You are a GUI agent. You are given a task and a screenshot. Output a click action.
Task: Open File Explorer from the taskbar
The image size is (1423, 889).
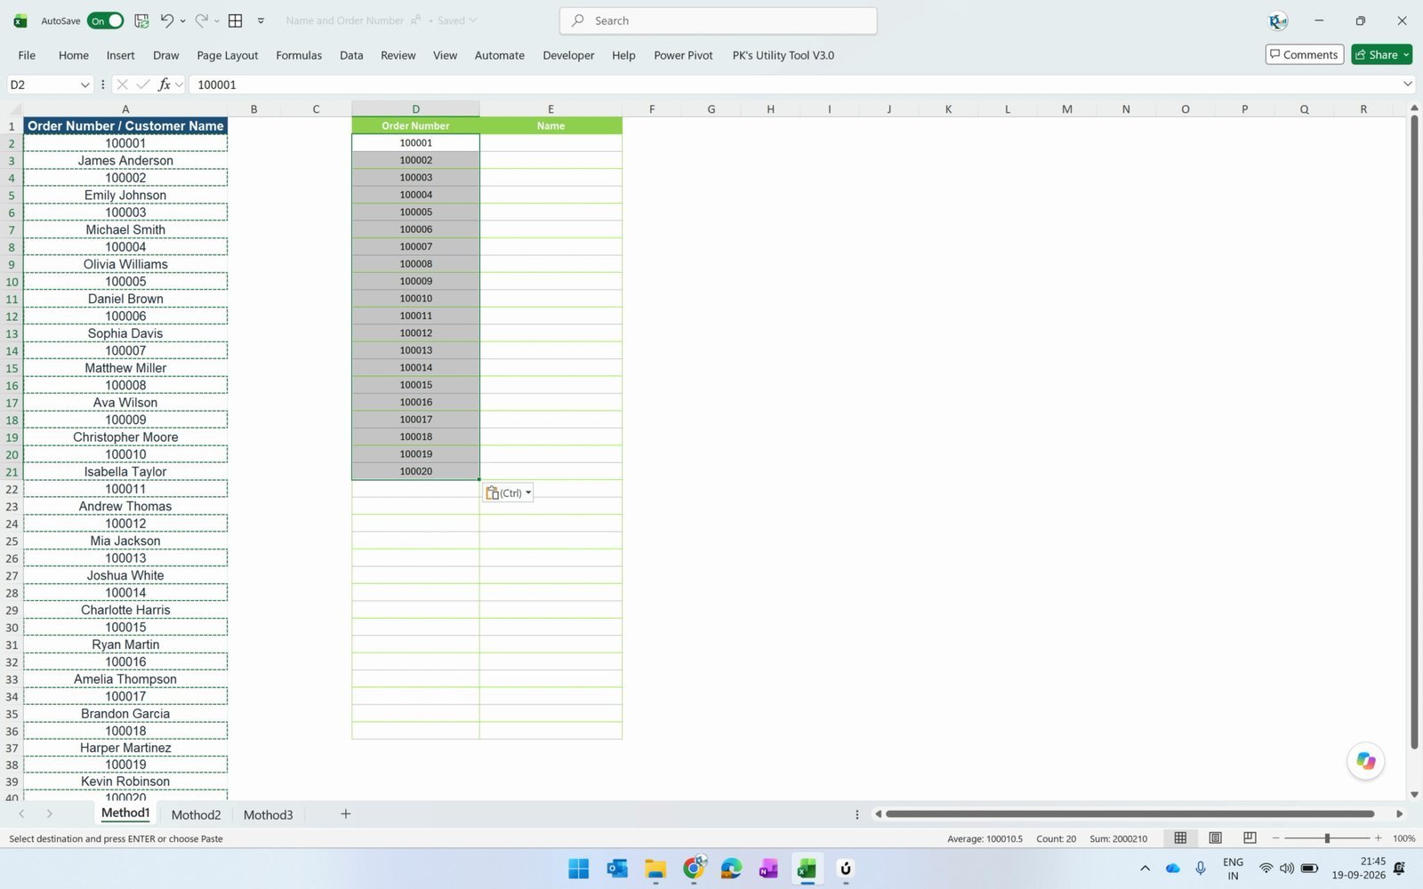(x=655, y=869)
